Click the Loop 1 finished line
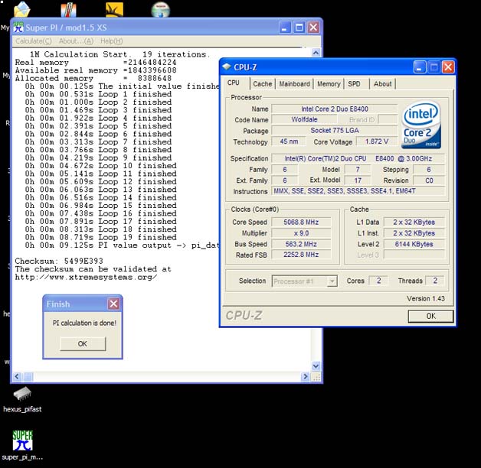The height and width of the screenshot is (468, 481). [x=98, y=94]
